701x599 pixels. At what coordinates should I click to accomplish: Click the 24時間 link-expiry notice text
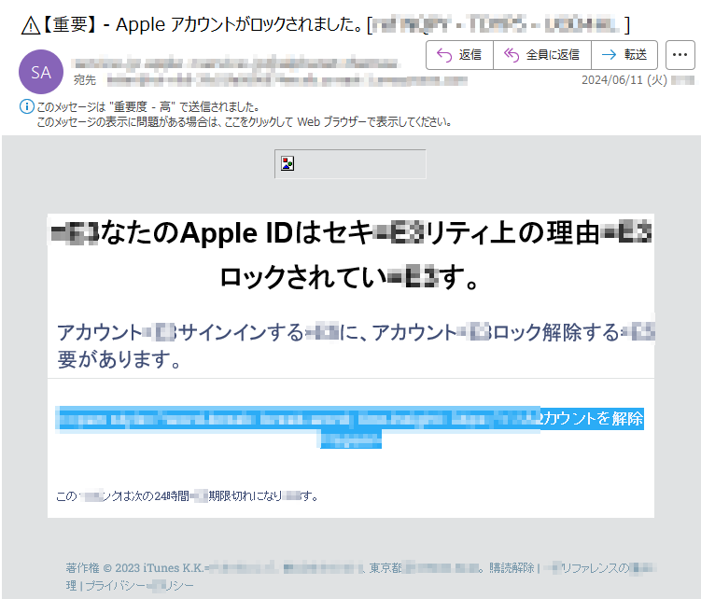[187, 495]
